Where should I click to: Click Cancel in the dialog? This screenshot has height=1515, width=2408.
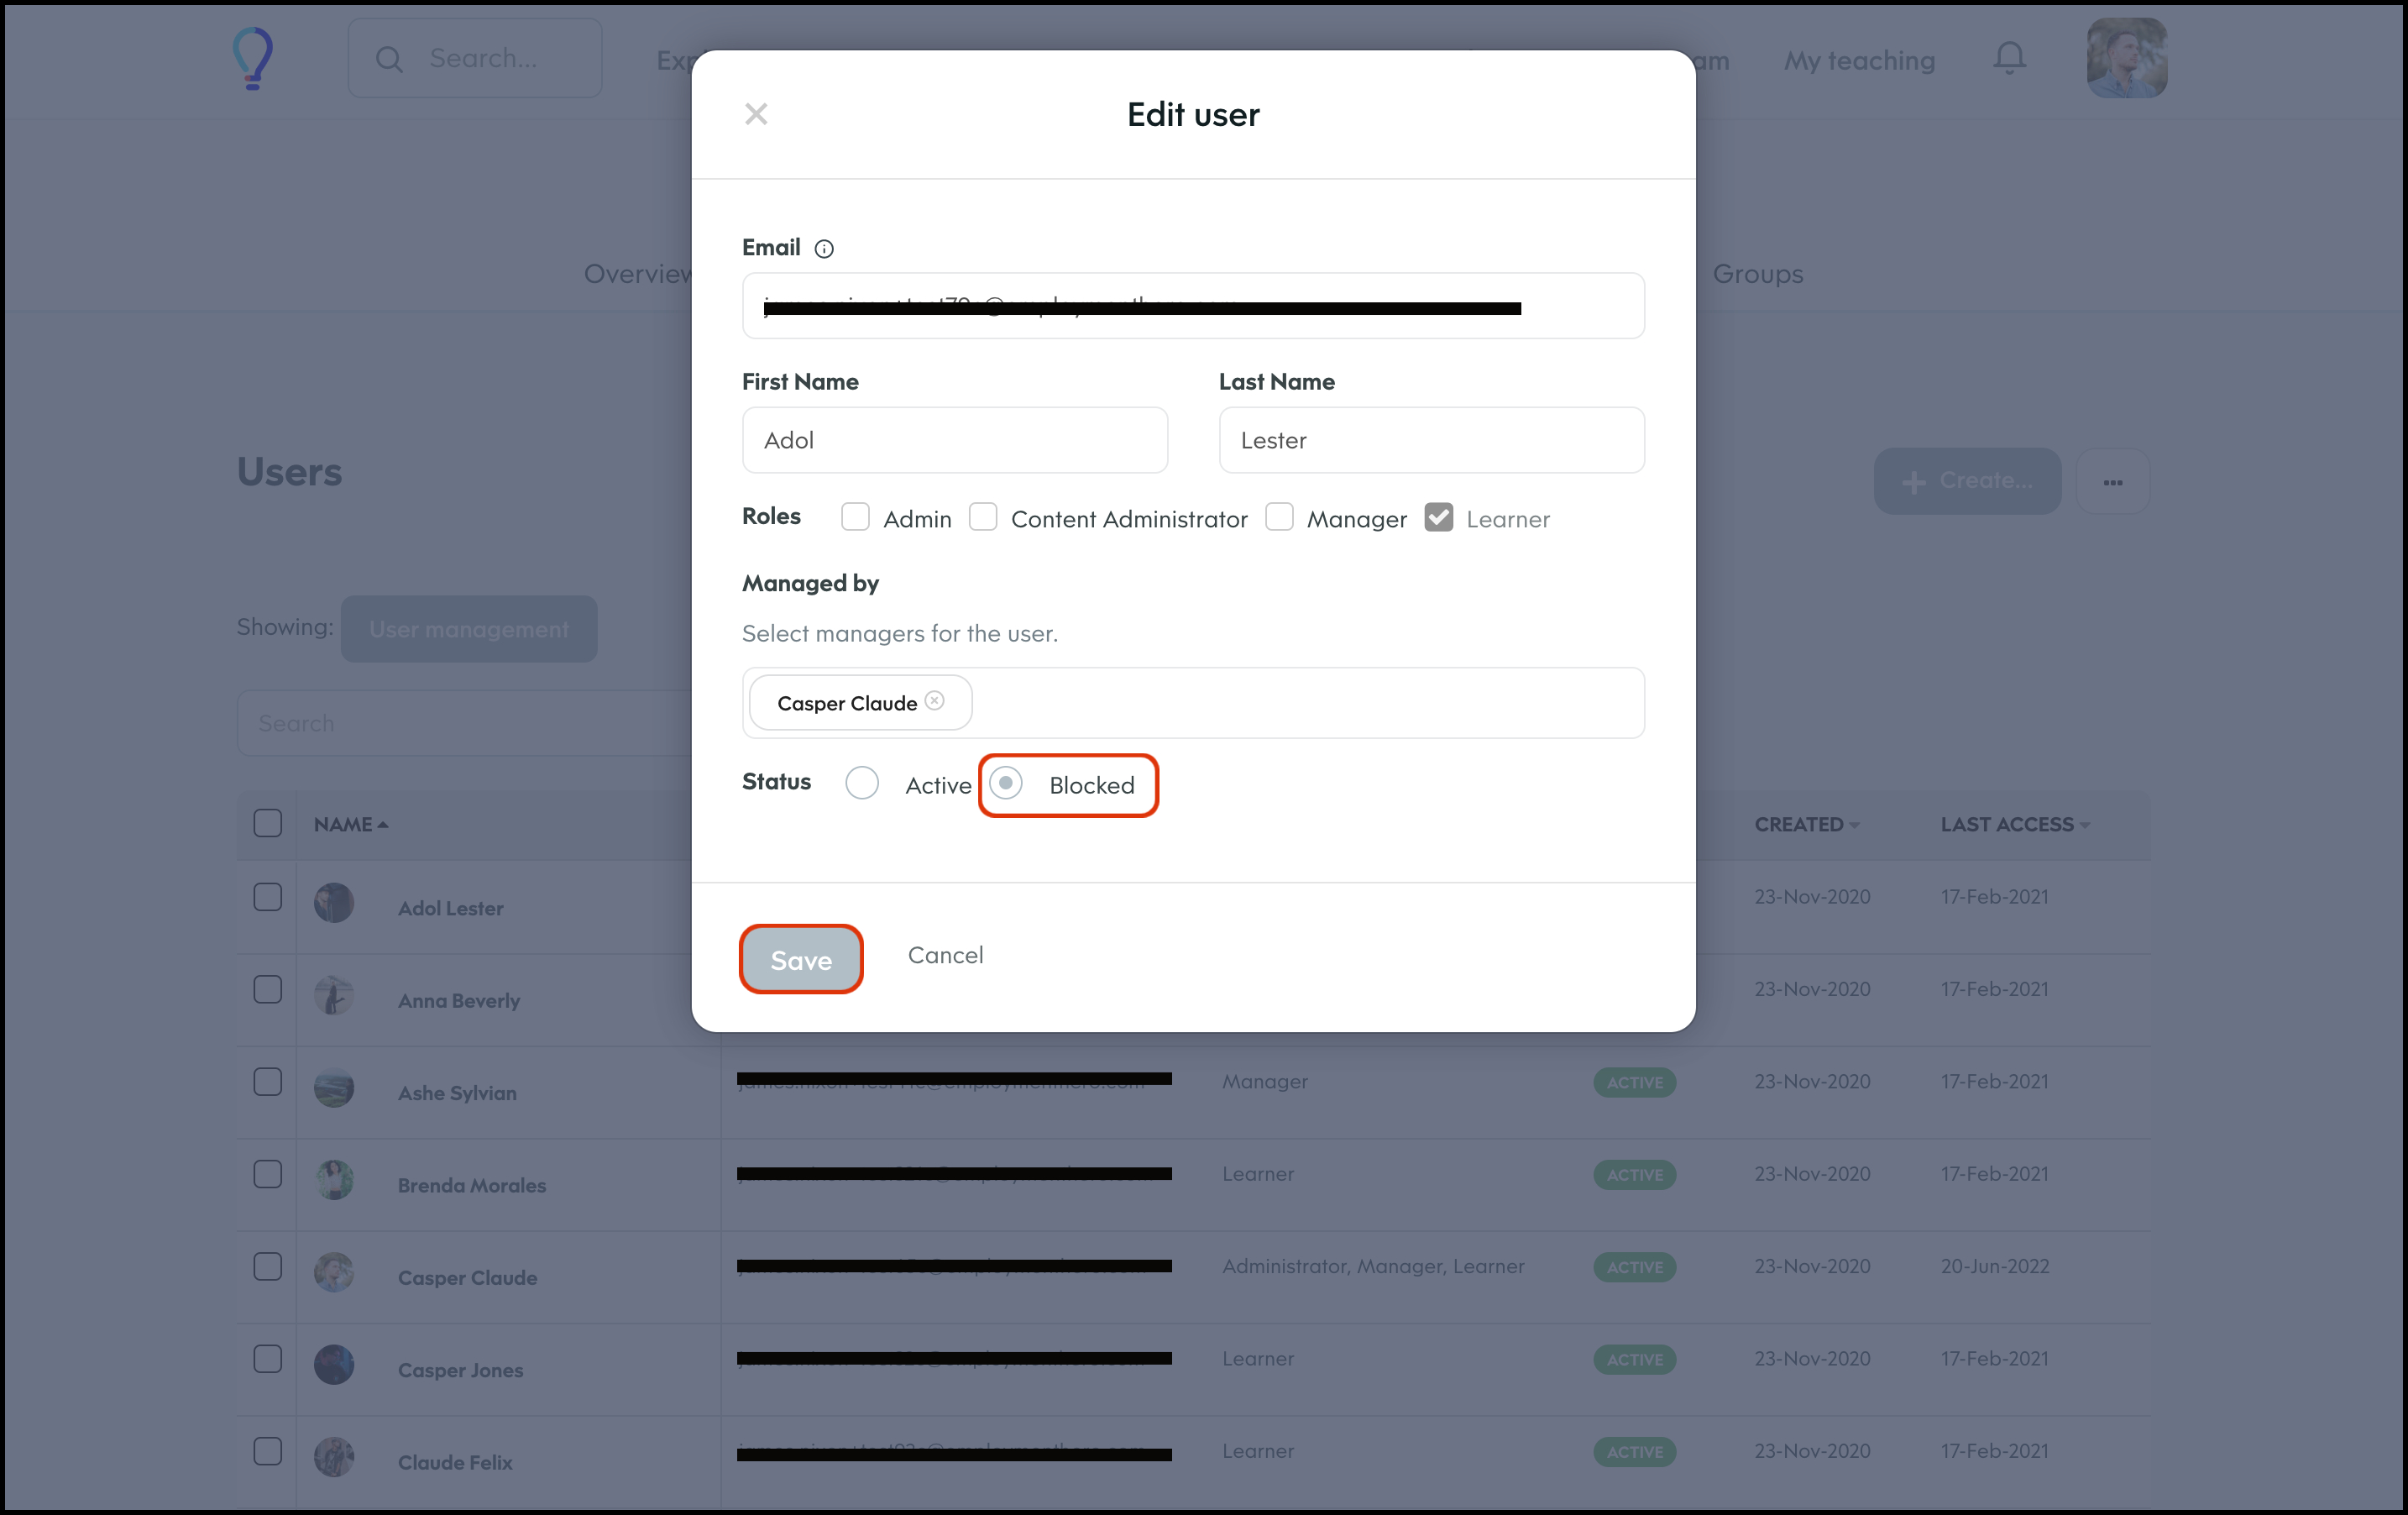(945, 955)
